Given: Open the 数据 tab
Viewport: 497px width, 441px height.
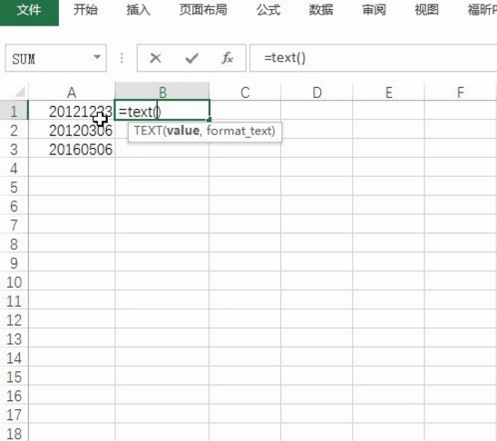Looking at the screenshot, I should 321,10.
